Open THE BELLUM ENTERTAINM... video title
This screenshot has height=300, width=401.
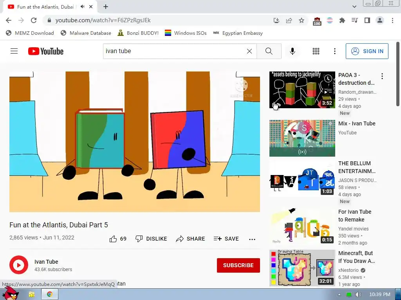pyautogui.click(x=357, y=167)
